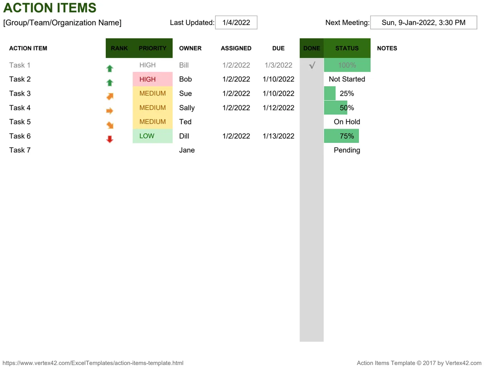
Task: Click owner Bill
Action: click(x=184, y=65)
